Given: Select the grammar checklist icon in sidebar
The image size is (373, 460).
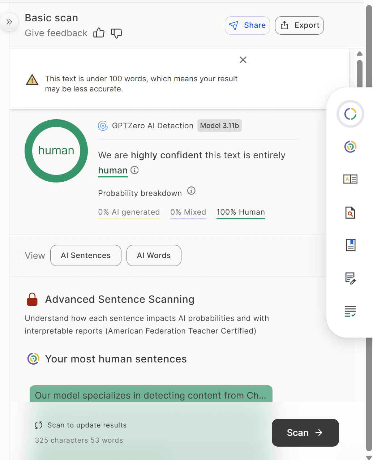Looking at the screenshot, I should point(350,311).
